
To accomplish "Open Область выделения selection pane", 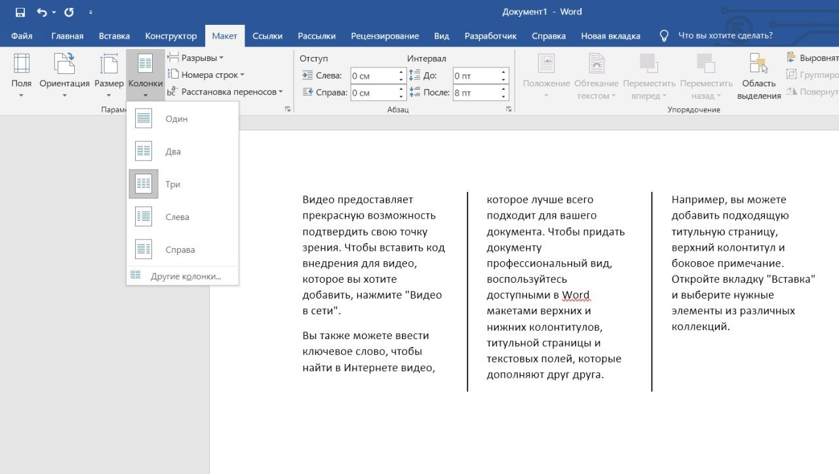I will pos(758,77).
